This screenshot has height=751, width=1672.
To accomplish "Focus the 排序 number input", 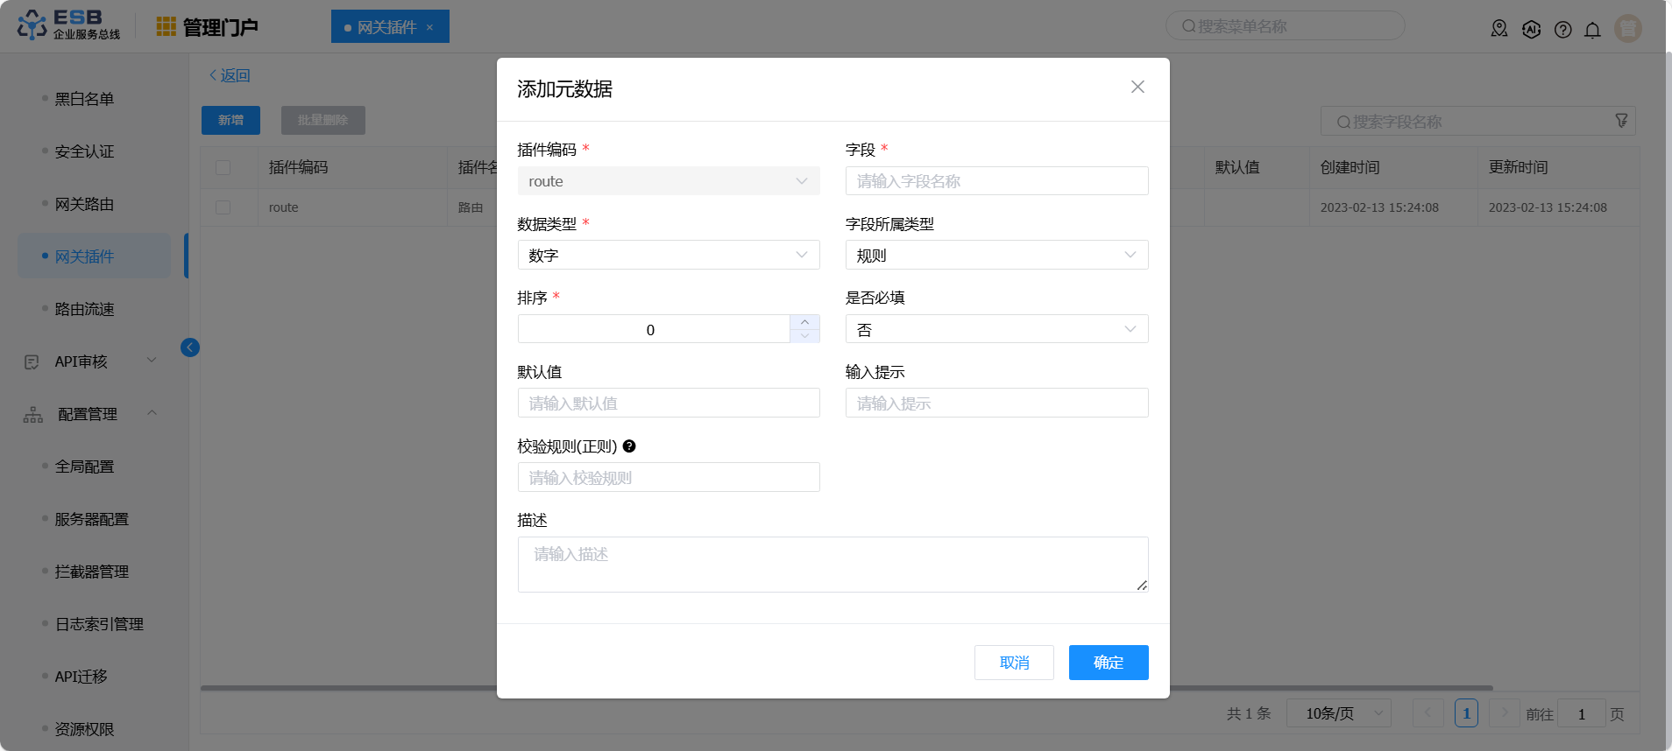I will coord(654,329).
